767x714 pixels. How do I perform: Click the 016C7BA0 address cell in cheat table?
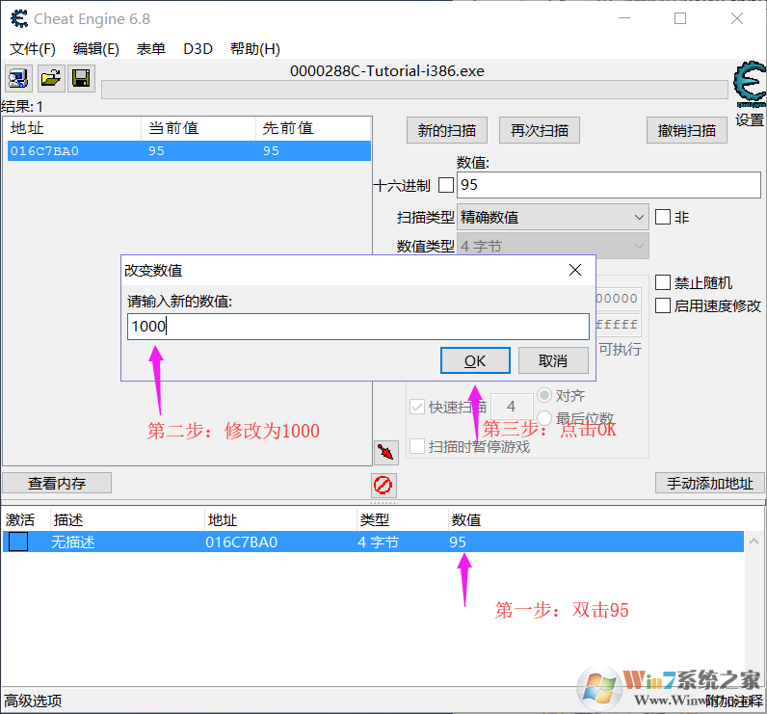click(242, 542)
